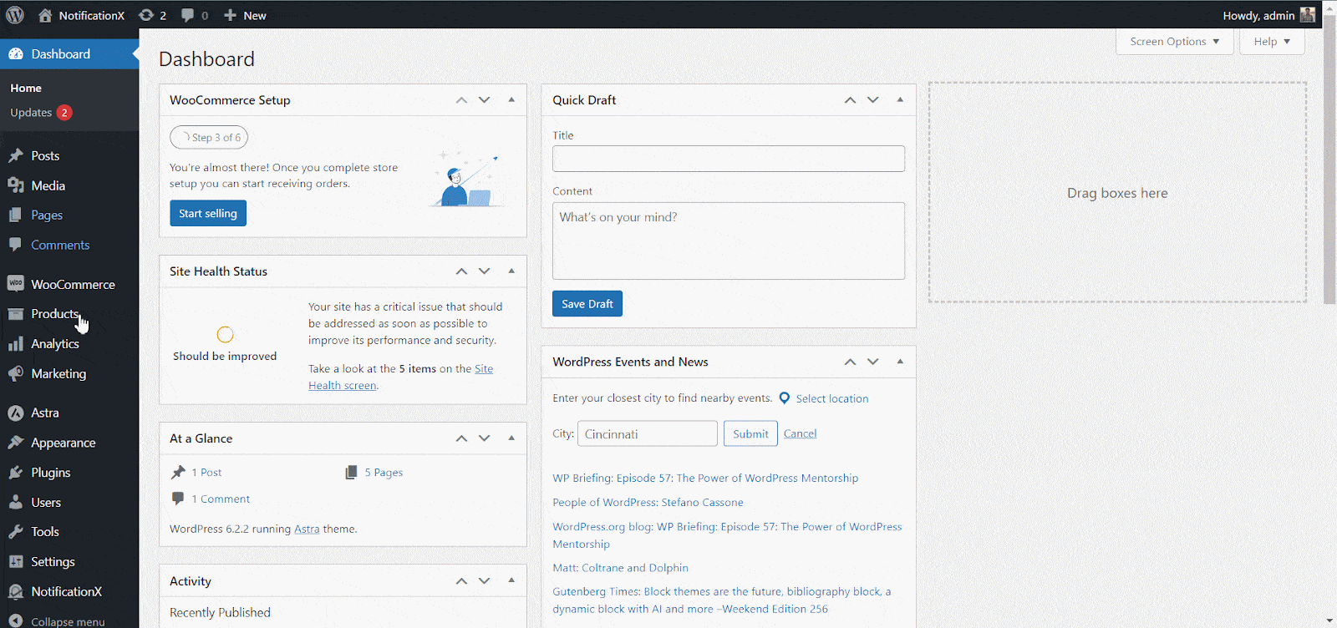This screenshot has height=628, width=1337.
Task: Click the Analytics bar chart icon
Action: [16, 344]
